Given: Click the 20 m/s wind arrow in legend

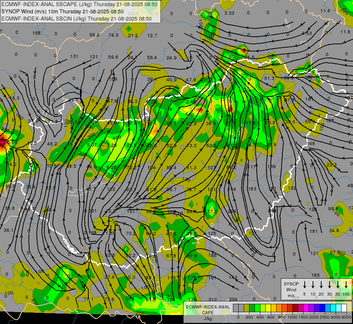Looking at the screenshot, I should pos(321,285).
